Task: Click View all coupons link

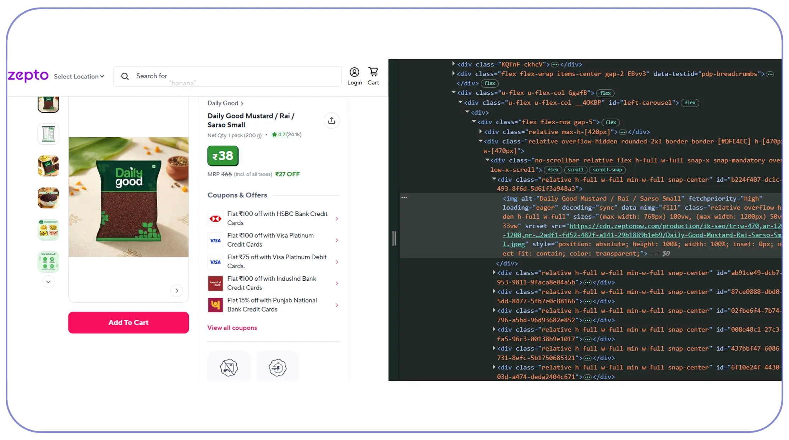Action: tap(232, 328)
